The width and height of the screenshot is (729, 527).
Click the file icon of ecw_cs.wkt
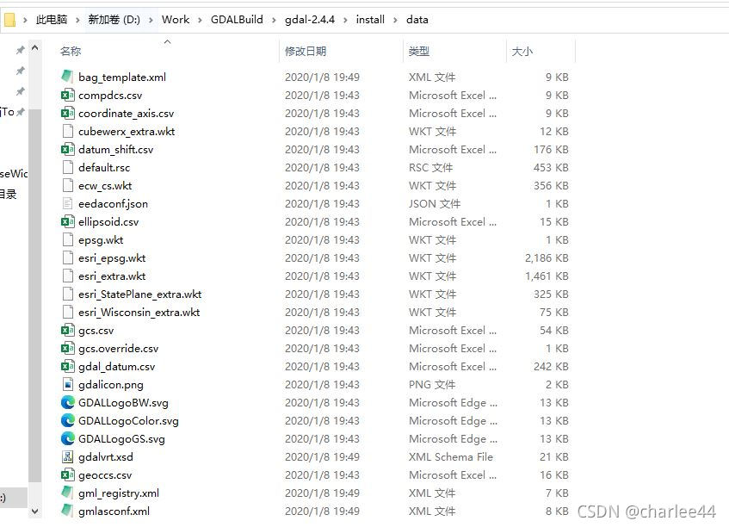point(67,186)
